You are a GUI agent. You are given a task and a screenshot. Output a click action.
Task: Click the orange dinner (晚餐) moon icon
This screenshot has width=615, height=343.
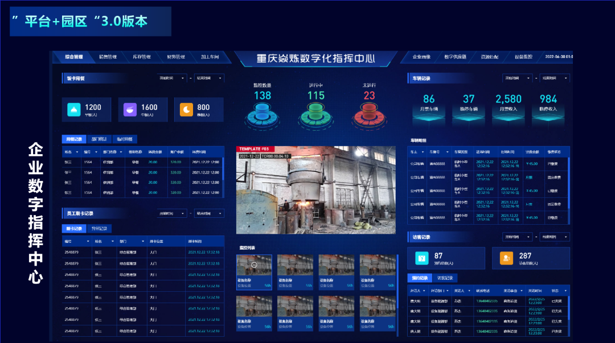(187, 110)
